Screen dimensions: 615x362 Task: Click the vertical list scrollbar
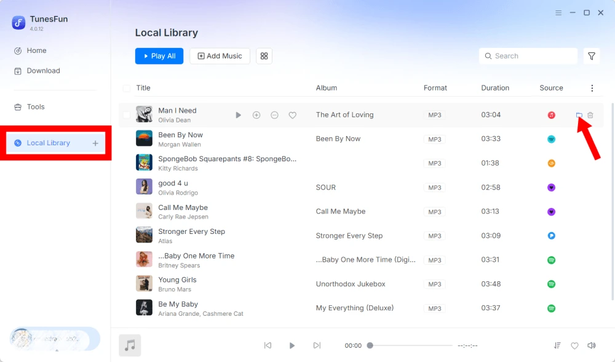[613, 201]
